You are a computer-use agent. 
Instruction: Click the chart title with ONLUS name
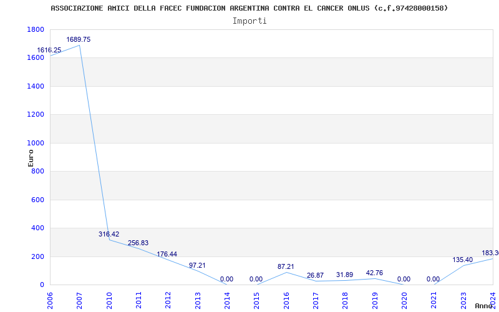click(249, 8)
